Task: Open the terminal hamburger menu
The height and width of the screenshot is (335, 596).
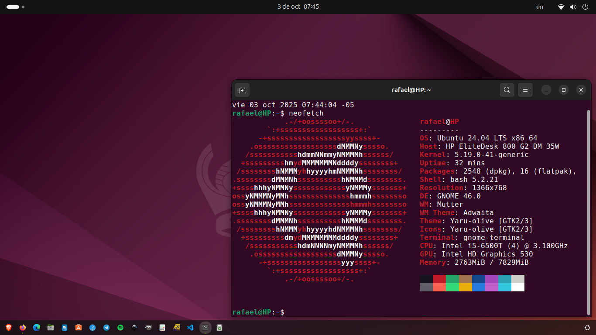Action: [x=525, y=90]
